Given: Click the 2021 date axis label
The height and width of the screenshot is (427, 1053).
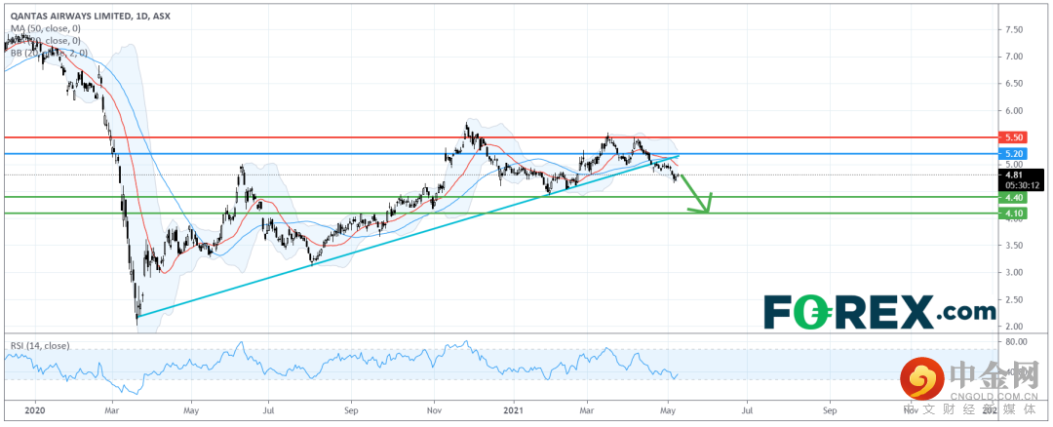Looking at the screenshot, I should point(514,408).
